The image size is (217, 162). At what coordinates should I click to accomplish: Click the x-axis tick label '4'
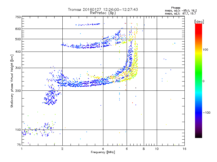[103, 149]
